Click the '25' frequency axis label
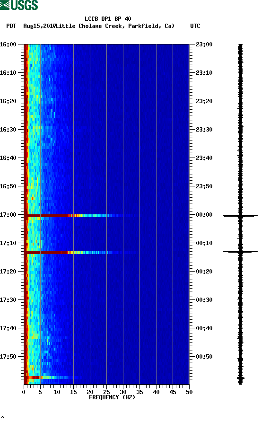Viewport: 261px width, 422px height. coord(106,392)
